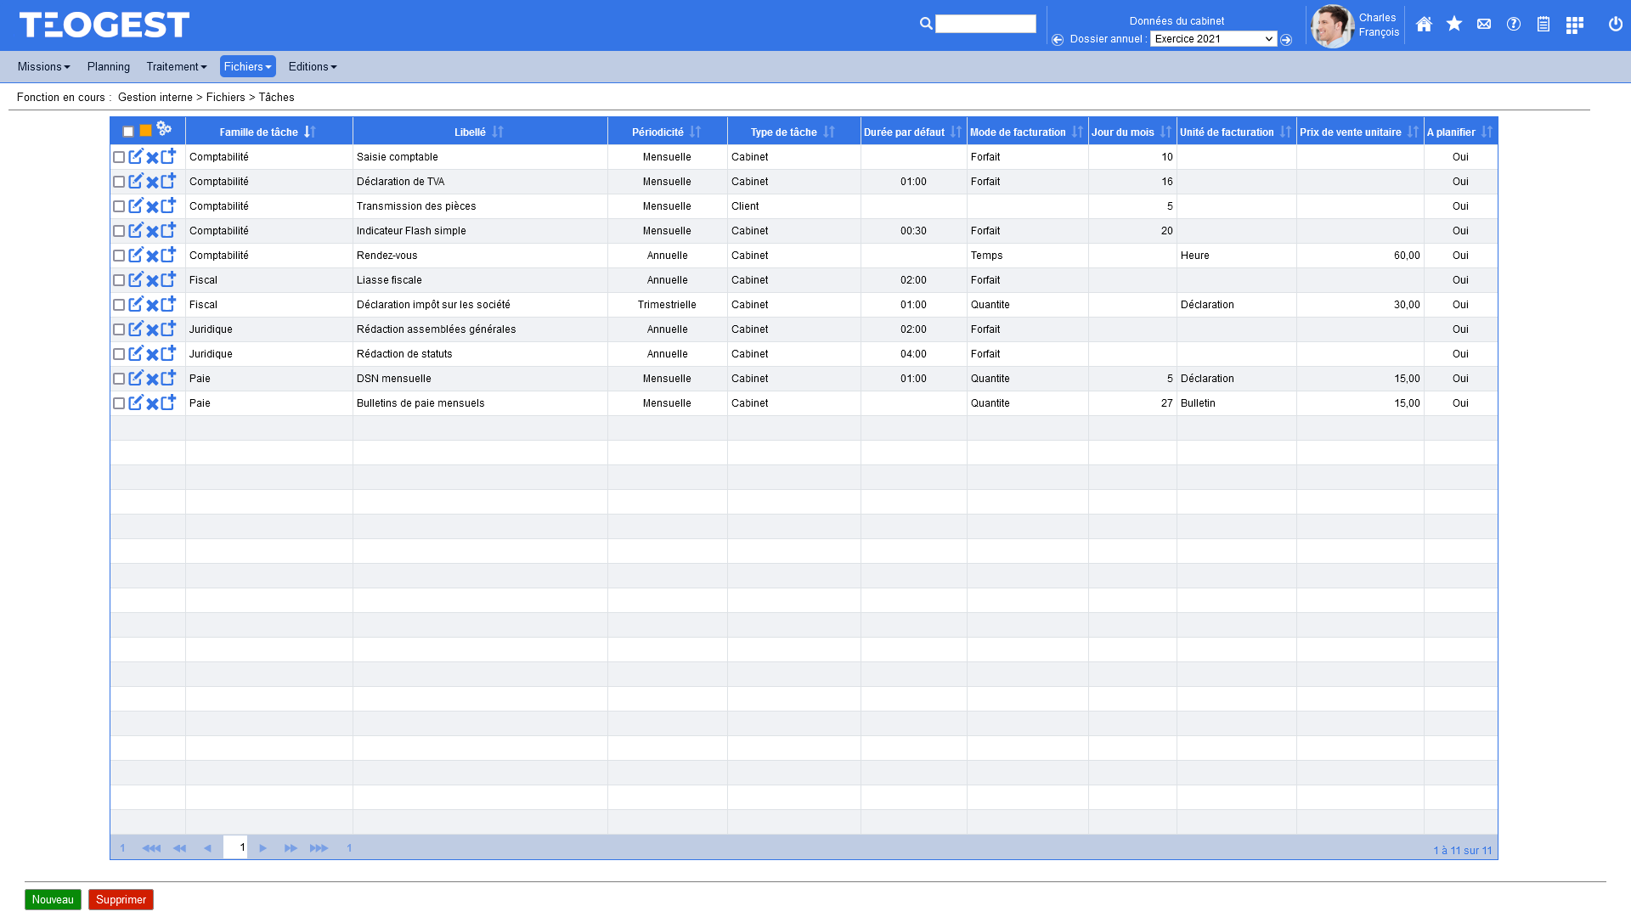
Task: Toggle select-all checkbox in table header
Action: [x=128, y=132]
